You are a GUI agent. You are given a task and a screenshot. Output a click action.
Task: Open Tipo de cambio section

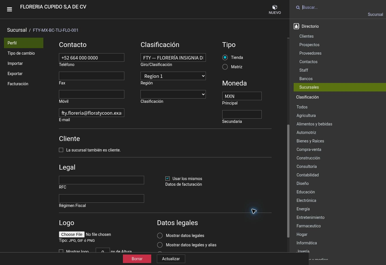(21, 53)
